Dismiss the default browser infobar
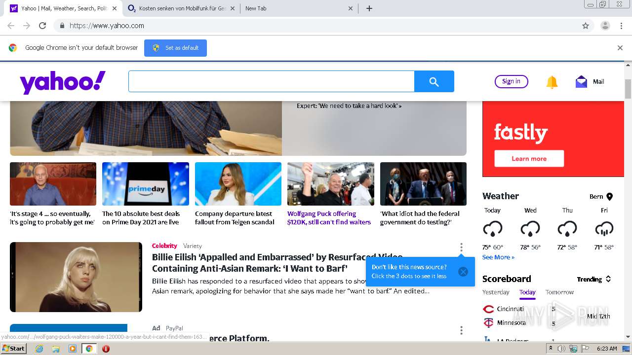Screen dimensions: 632x355 coord(620,48)
